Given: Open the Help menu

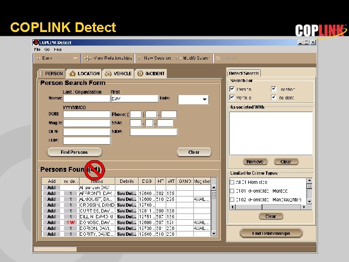Looking at the screenshot, I should 58,49.
